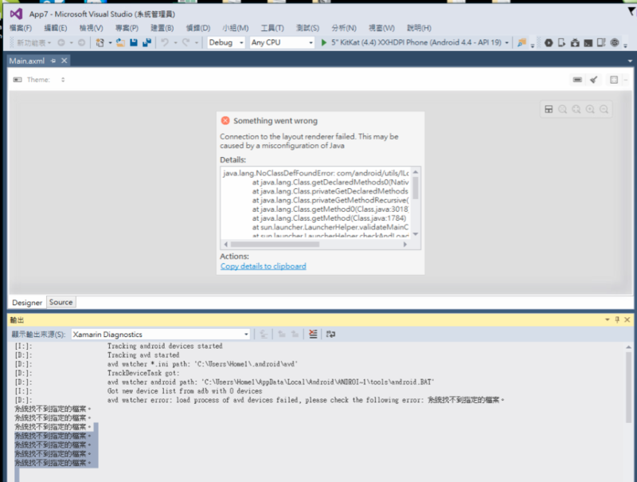Zoom in the designer with plus magnifier

click(590, 109)
